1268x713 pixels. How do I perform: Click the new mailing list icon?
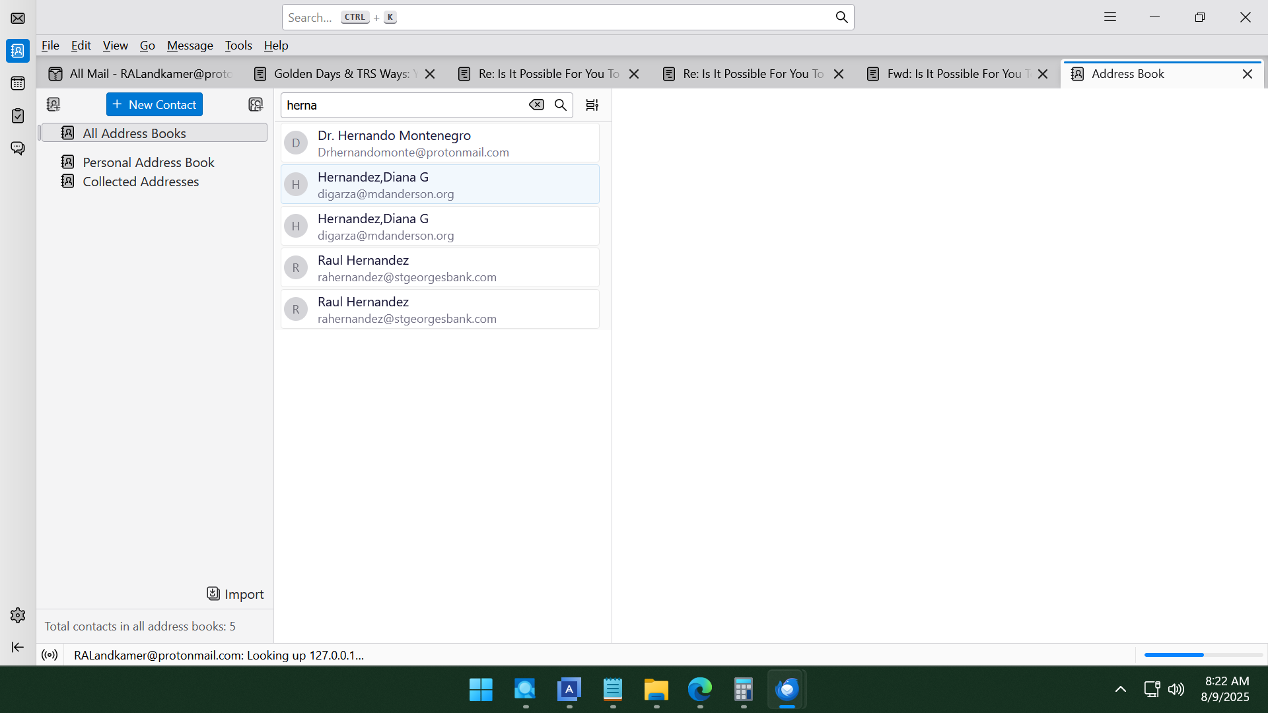point(256,104)
